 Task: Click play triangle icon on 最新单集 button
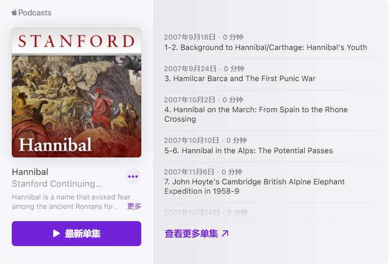point(57,233)
